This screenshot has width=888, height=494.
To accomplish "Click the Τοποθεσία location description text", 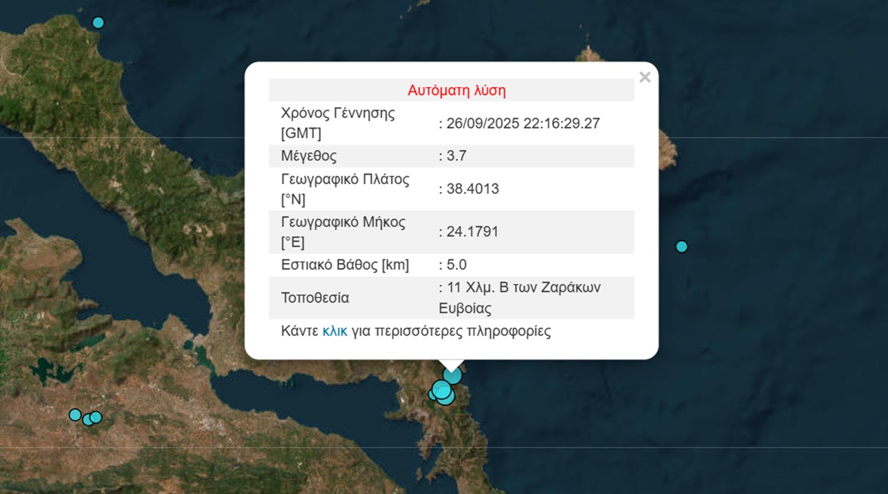I will tap(519, 297).
